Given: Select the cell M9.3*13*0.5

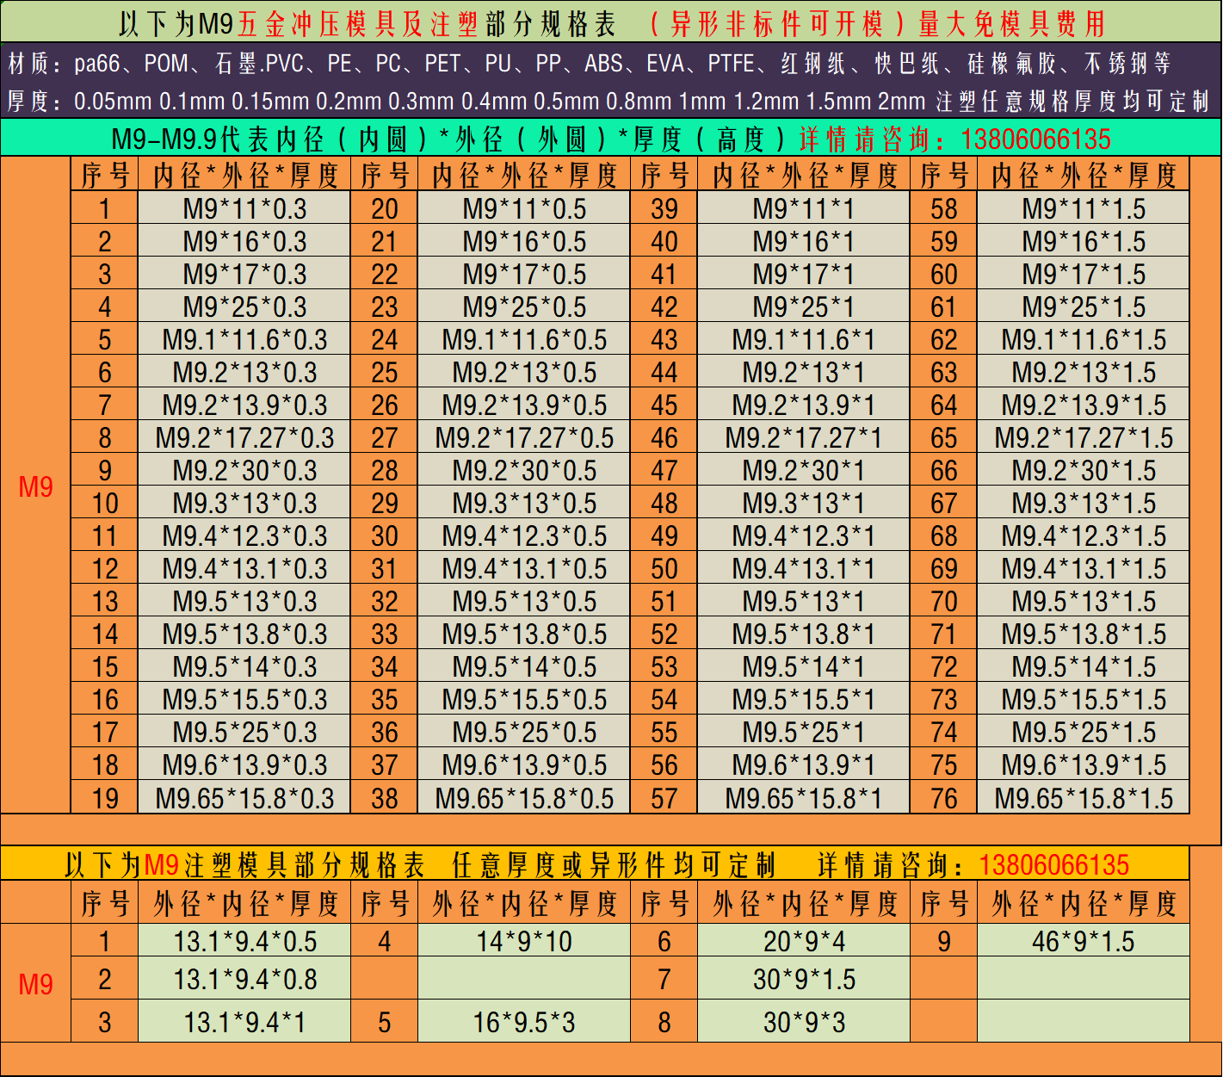Looking at the screenshot, I should pos(524,503).
